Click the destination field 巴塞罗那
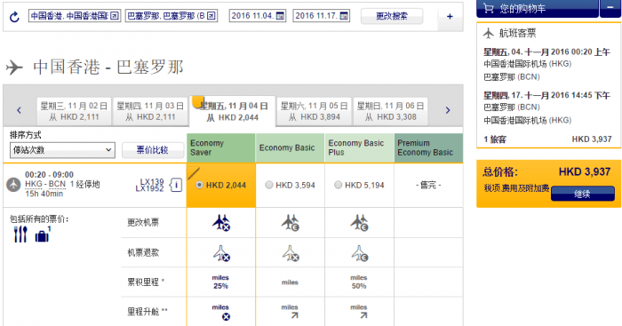Image resolution: width=622 pixels, height=326 pixels. (x=171, y=16)
